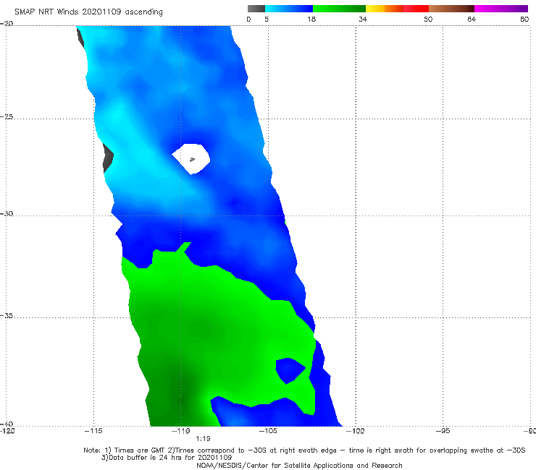Click the latitude label '-20' at top left
Viewport: 536px width, 470px height.
tap(7, 23)
